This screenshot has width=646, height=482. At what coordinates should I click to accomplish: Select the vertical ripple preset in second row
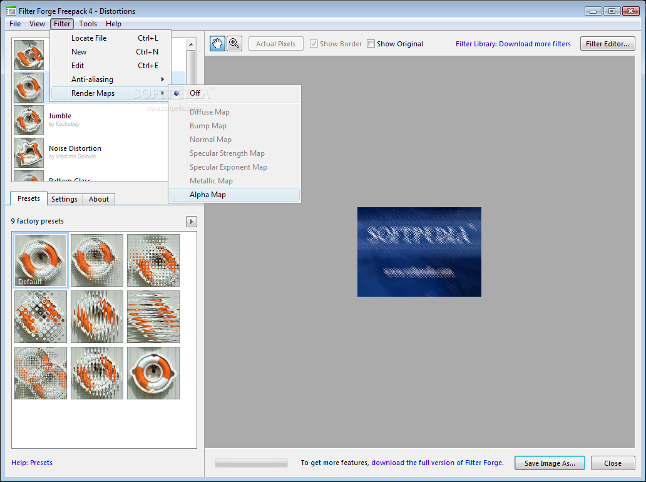[97, 317]
